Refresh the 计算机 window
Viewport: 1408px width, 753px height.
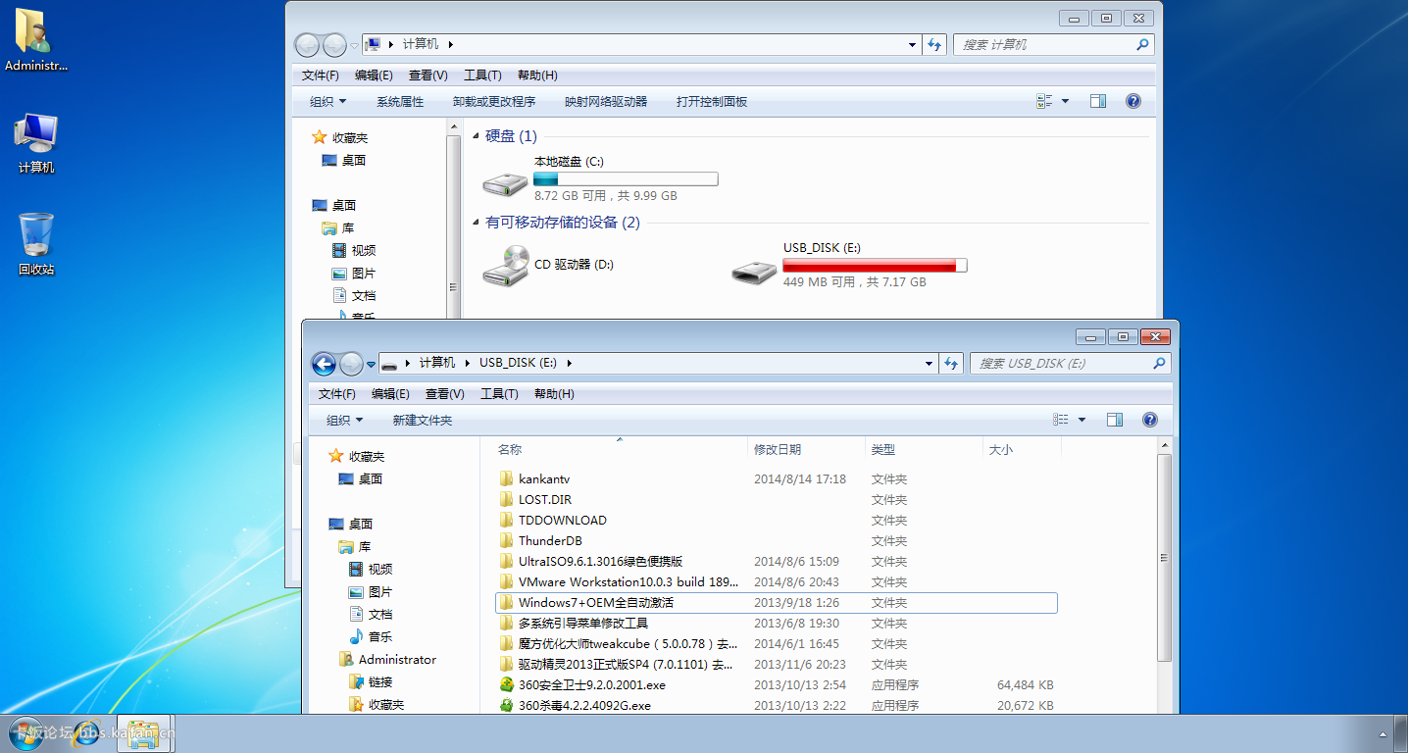(x=934, y=44)
